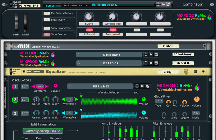
Task: Open the patch browser for BS Push 12
Action: (x=142, y=86)
